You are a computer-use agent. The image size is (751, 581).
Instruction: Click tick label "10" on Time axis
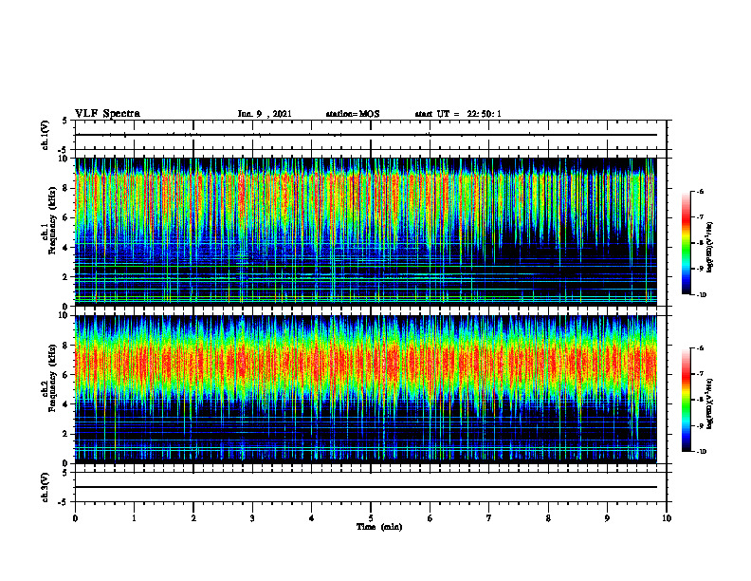(667, 518)
